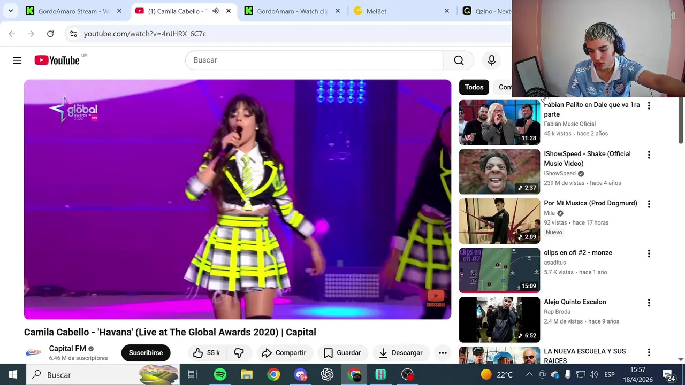This screenshot has width=685, height=385.
Task: Open the volume control in tray
Action: click(x=593, y=375)
